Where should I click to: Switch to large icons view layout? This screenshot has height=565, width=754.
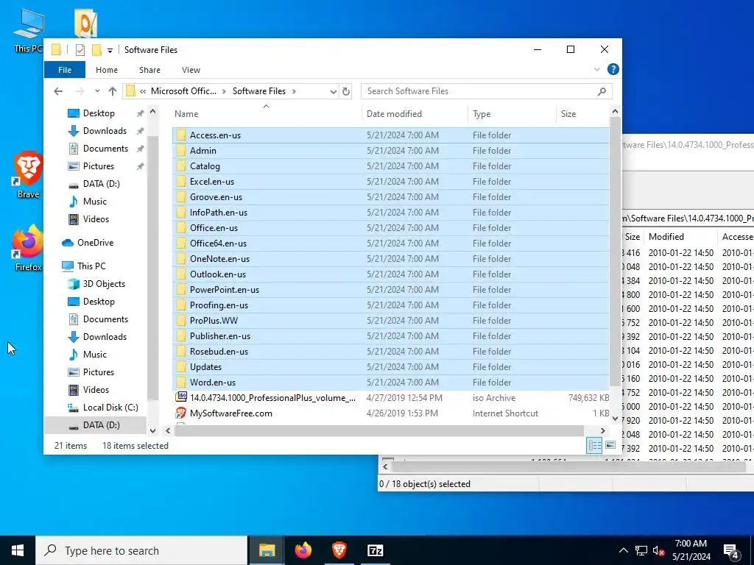click(x=610, y=445)
